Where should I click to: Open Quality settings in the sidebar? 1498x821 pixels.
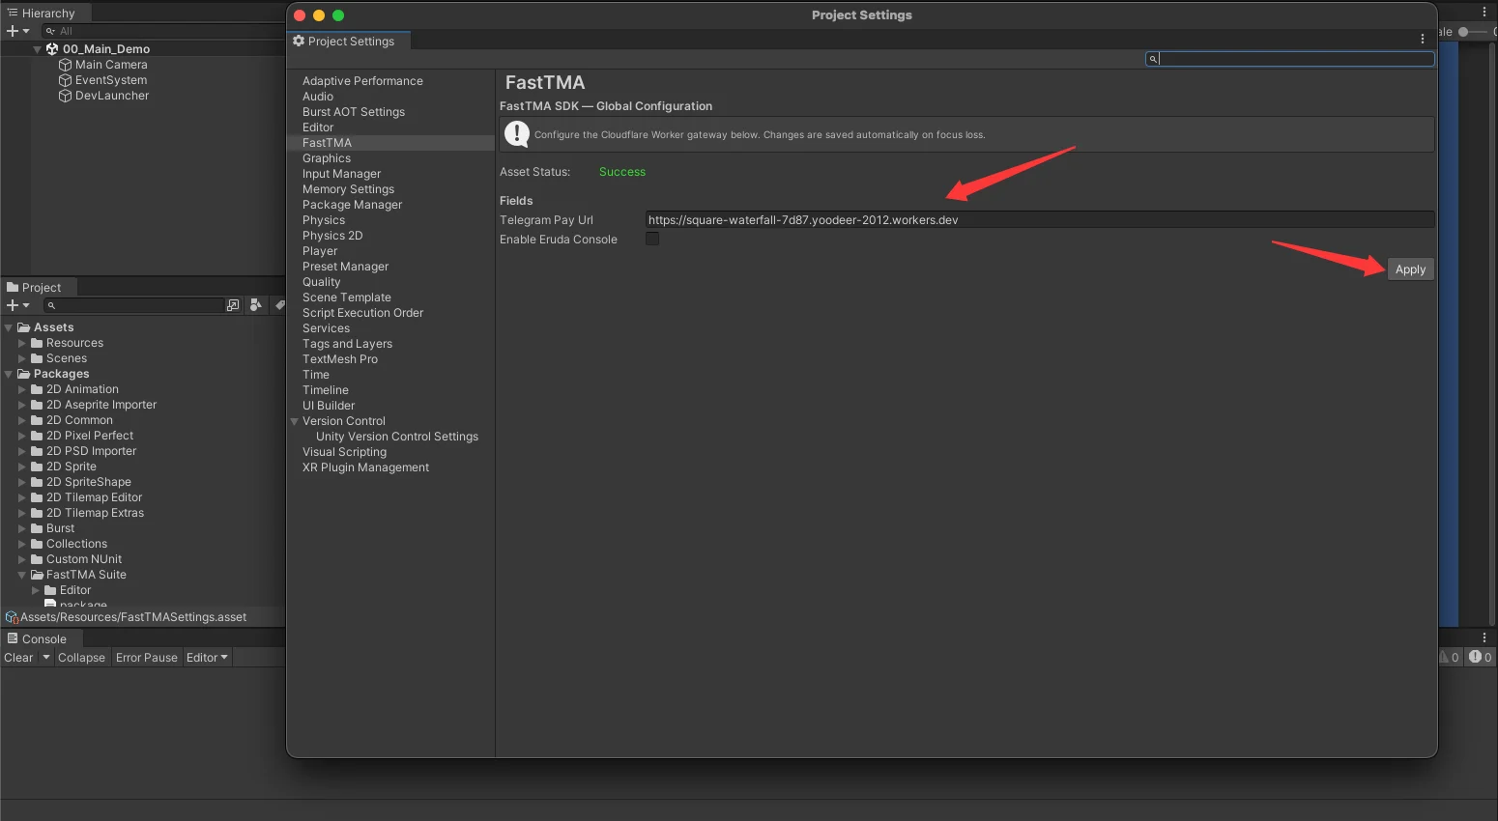click(x=322, y=282)
